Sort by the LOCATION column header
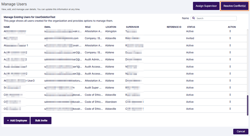 coord(111,27)
